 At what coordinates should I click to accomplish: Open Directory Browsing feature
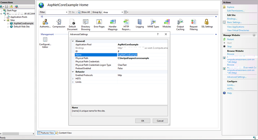click(x=85, y=24)
